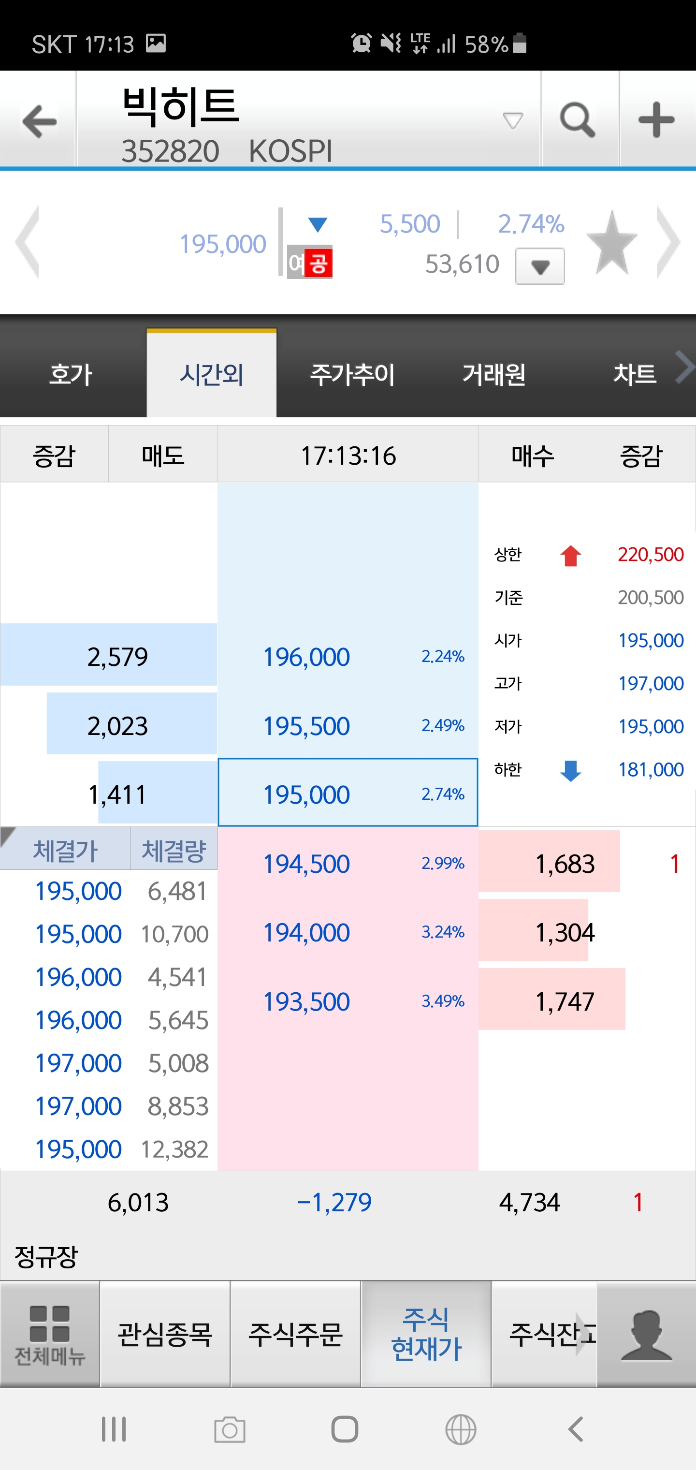Switch to the 호가 tab

tap(71, 375)
